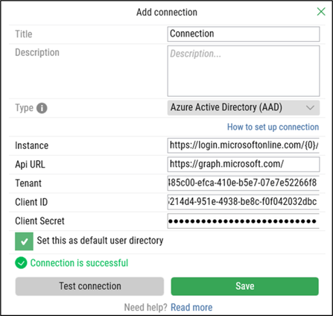Click the Need help? text
The height and width of the screenshot is (316, 333).
145,307
